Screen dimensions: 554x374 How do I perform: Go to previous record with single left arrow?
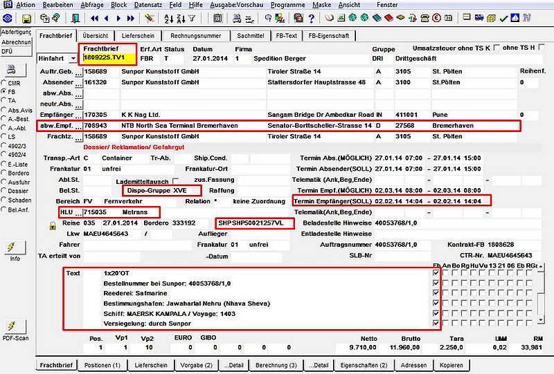(x=107, y=19)
